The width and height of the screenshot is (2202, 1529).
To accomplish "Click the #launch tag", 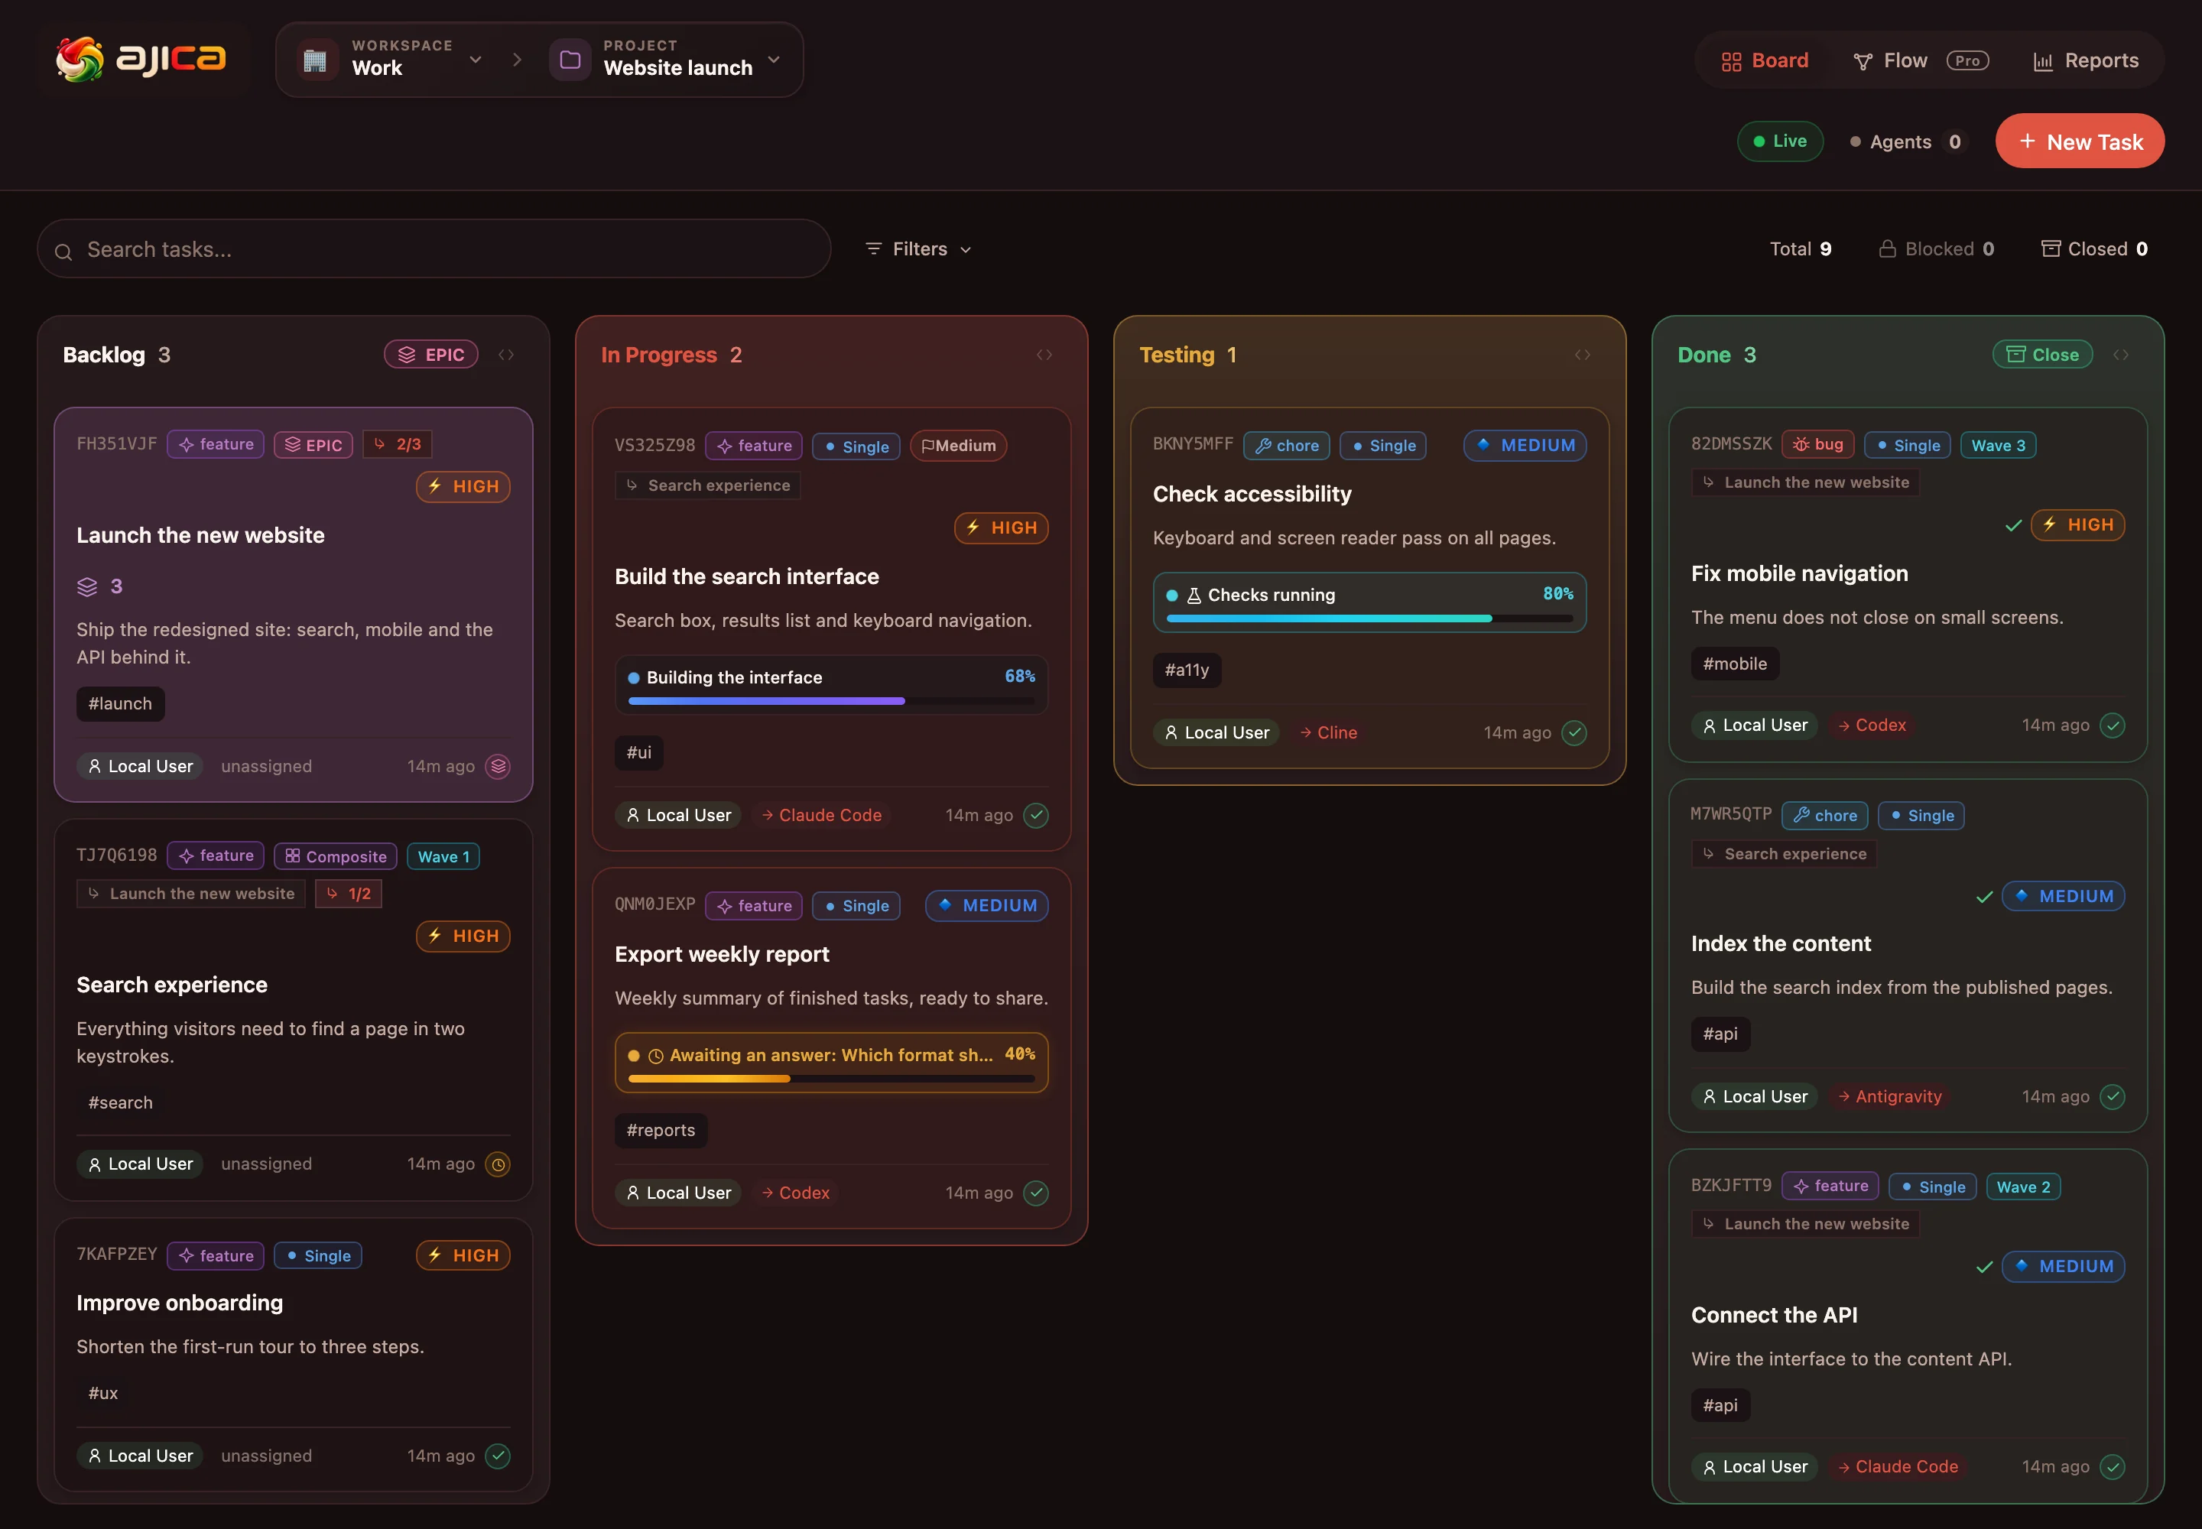I will (x=121, y=704).
